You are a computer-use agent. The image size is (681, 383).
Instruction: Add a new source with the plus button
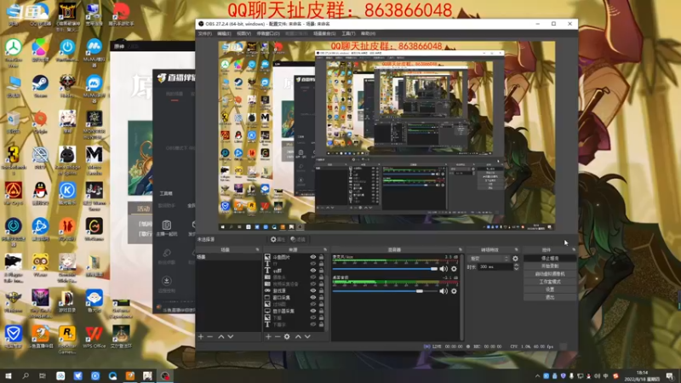coord(268,336)
